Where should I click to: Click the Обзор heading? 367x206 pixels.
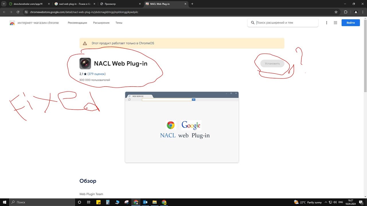[88, 181]
